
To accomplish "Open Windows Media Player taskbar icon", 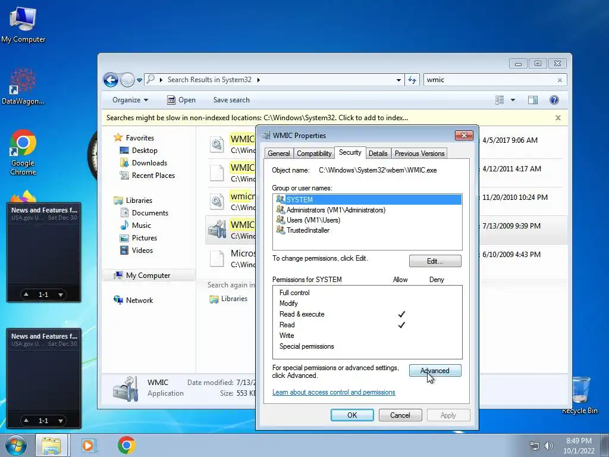I will click(x=89, y=446).
